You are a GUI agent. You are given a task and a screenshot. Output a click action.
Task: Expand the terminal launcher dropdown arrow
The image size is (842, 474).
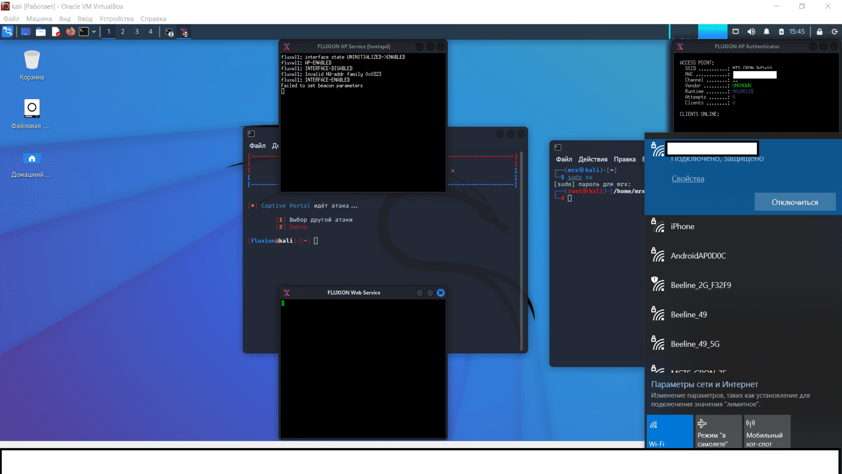point(94,32)
